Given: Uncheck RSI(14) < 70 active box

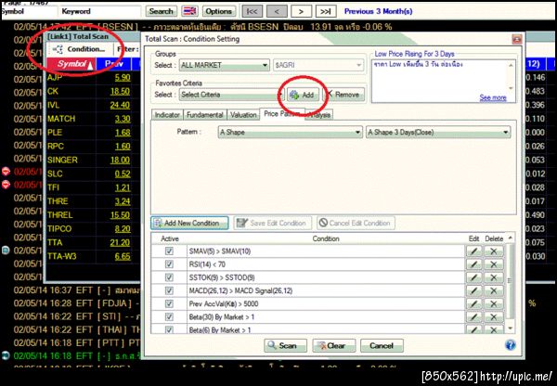Looking at the screenshot, I should (x=169, y=264).
